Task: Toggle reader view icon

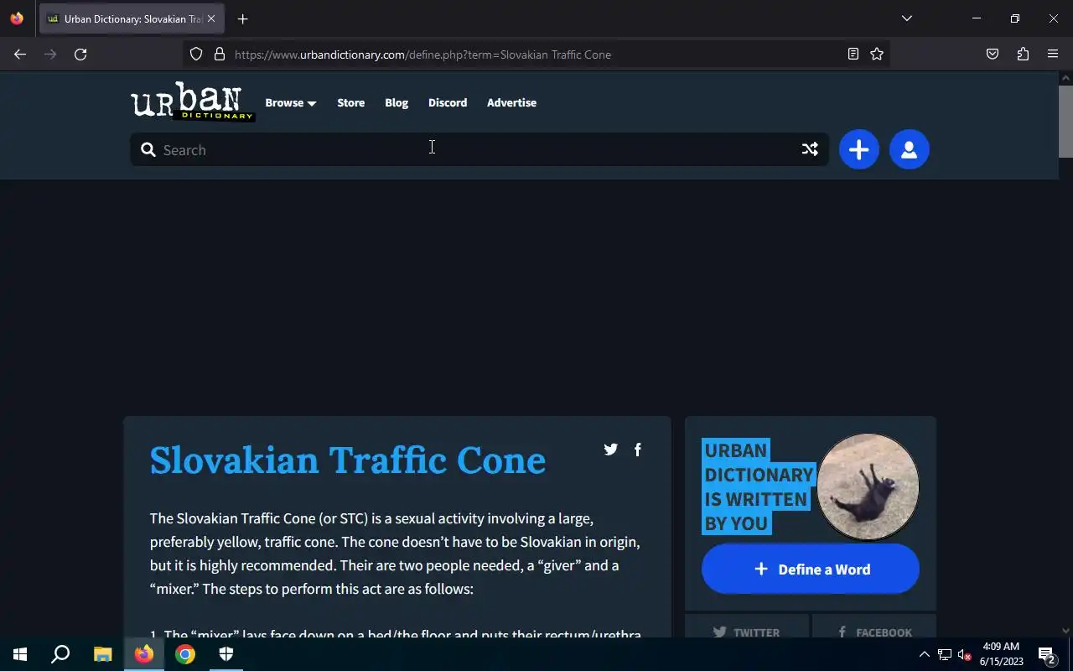Action: [x=853, y=55]
